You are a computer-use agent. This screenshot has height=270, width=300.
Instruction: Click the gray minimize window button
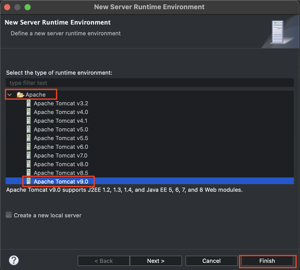(x=17, y=7)
